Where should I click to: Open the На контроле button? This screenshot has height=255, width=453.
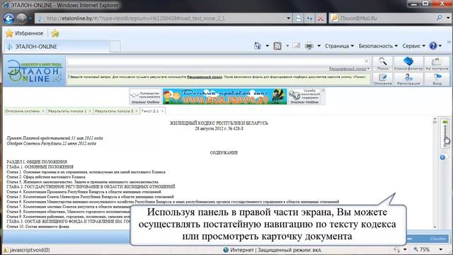pyautogui.click(x=437, y=64)
